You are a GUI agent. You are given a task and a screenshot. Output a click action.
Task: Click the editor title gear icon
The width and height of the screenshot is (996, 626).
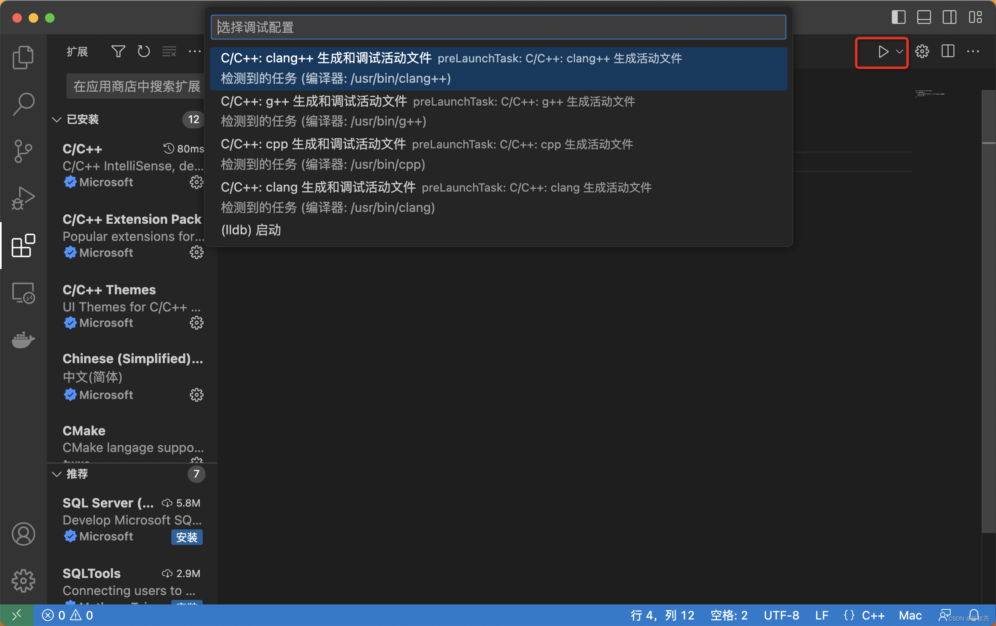pos(922,51)
